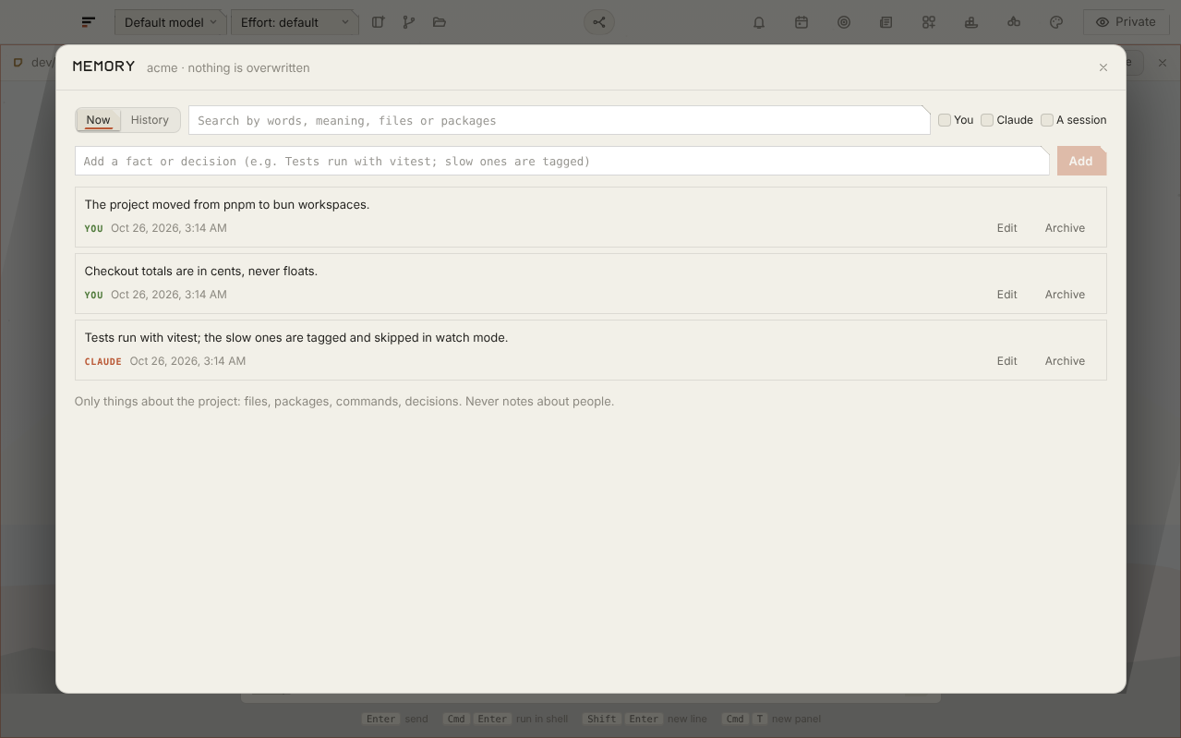Click text "Checkout totals are in cents, never floats."
The width and height of the screenshot is (1181, 738).
tap(201, 271)
